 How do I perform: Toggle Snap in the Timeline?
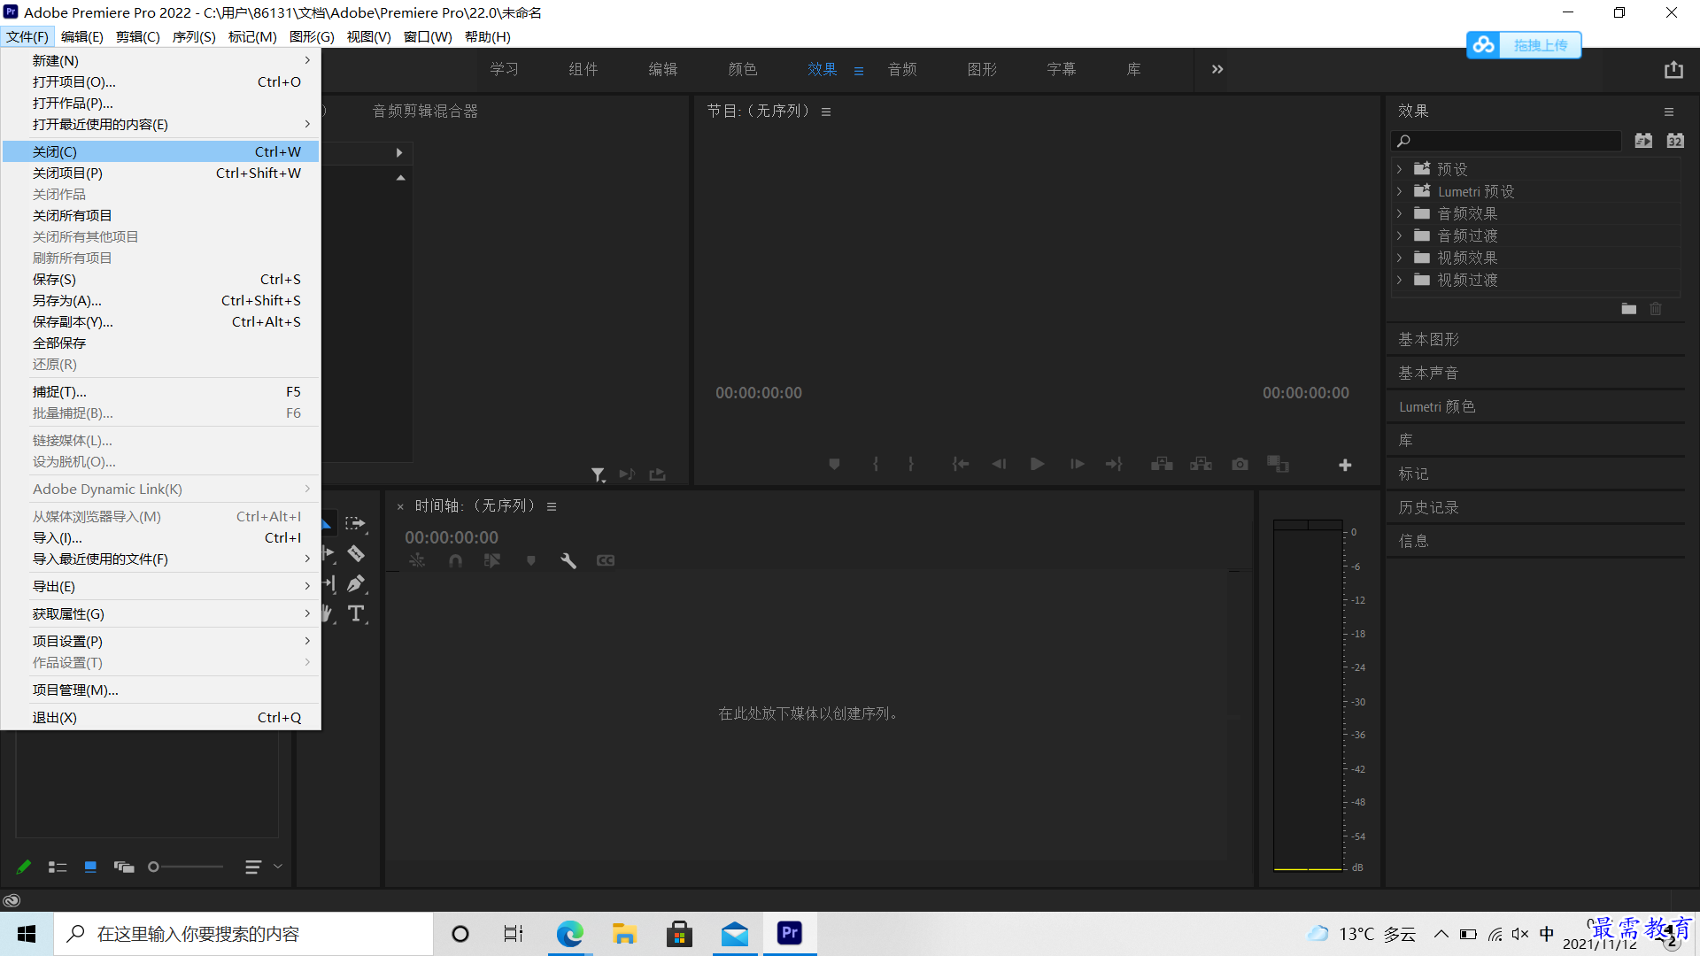[455, 560]
